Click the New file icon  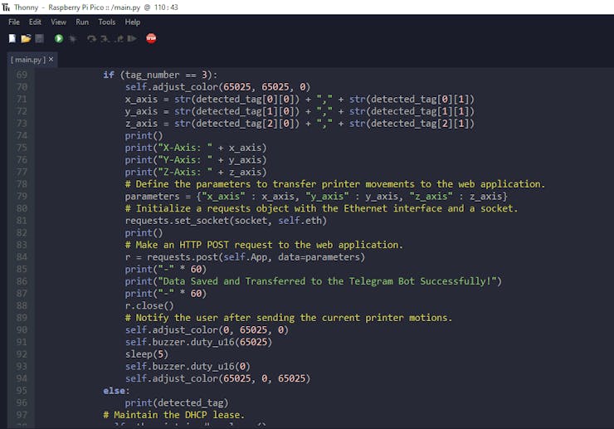pyautogui.click(x=12, y=38)
